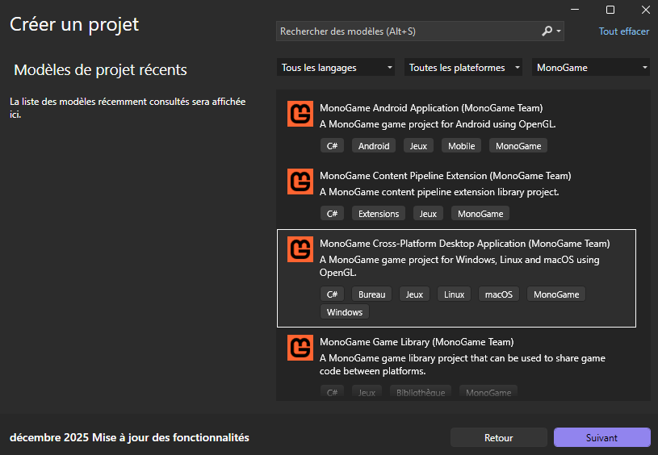Viewport: 658px width, 455px height.
Task: Click the Android Application OpenGL description
Action: (x=438, y=124)
